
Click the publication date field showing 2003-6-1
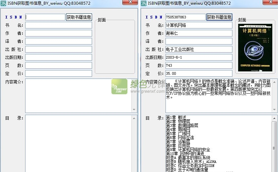[199, 57]
